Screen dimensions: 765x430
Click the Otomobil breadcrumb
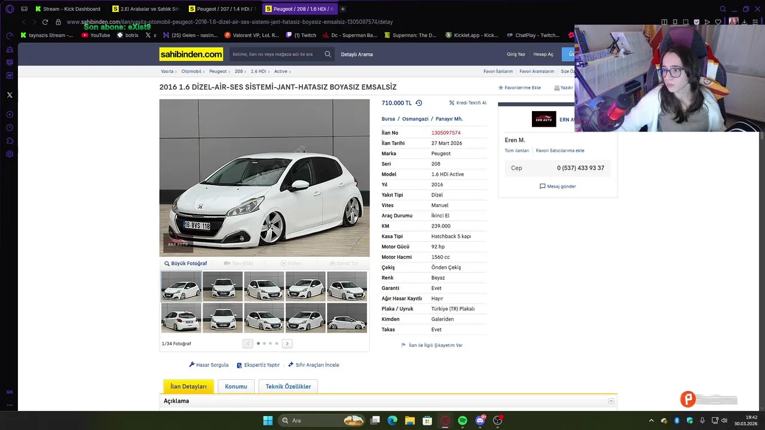click(191, 71)
